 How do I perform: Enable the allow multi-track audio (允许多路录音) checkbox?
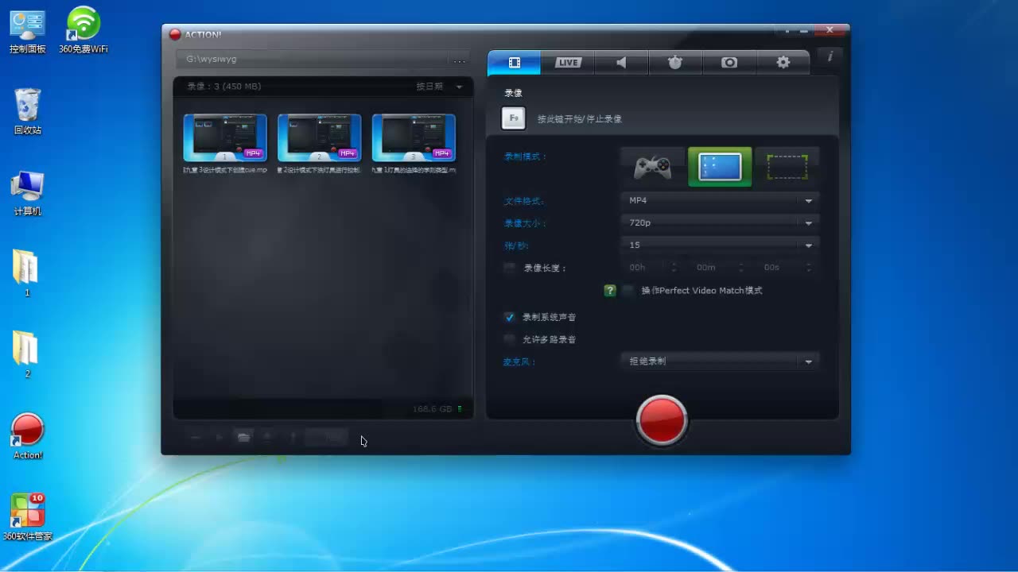click(x=510, y=339)
